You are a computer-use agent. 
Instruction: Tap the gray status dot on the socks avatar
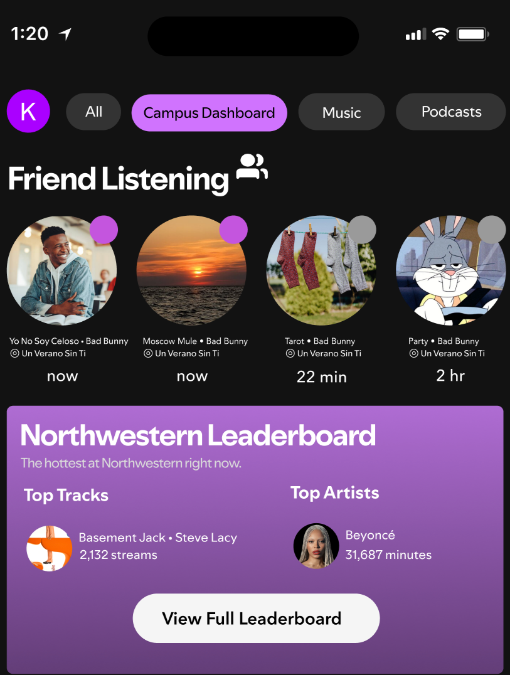(362, 230)
